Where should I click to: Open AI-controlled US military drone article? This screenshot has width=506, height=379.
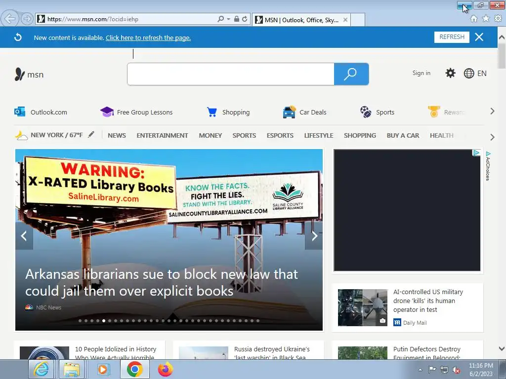pyautogui.click(x=428, y=301)
